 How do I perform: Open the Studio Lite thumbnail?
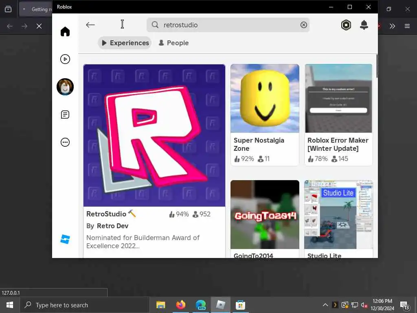[338, 214]
